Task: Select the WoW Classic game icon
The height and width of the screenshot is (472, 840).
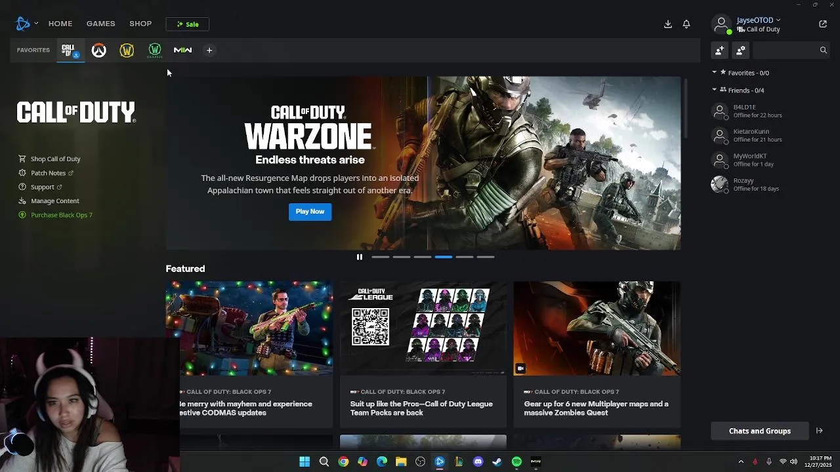Action: [x=155, y=50]
